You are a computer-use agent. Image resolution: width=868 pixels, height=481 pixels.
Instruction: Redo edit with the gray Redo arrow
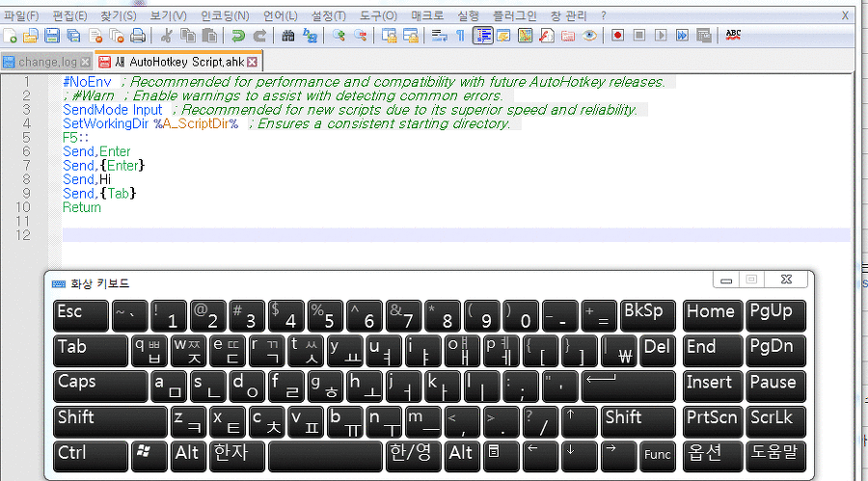click(x=259, y=36)
